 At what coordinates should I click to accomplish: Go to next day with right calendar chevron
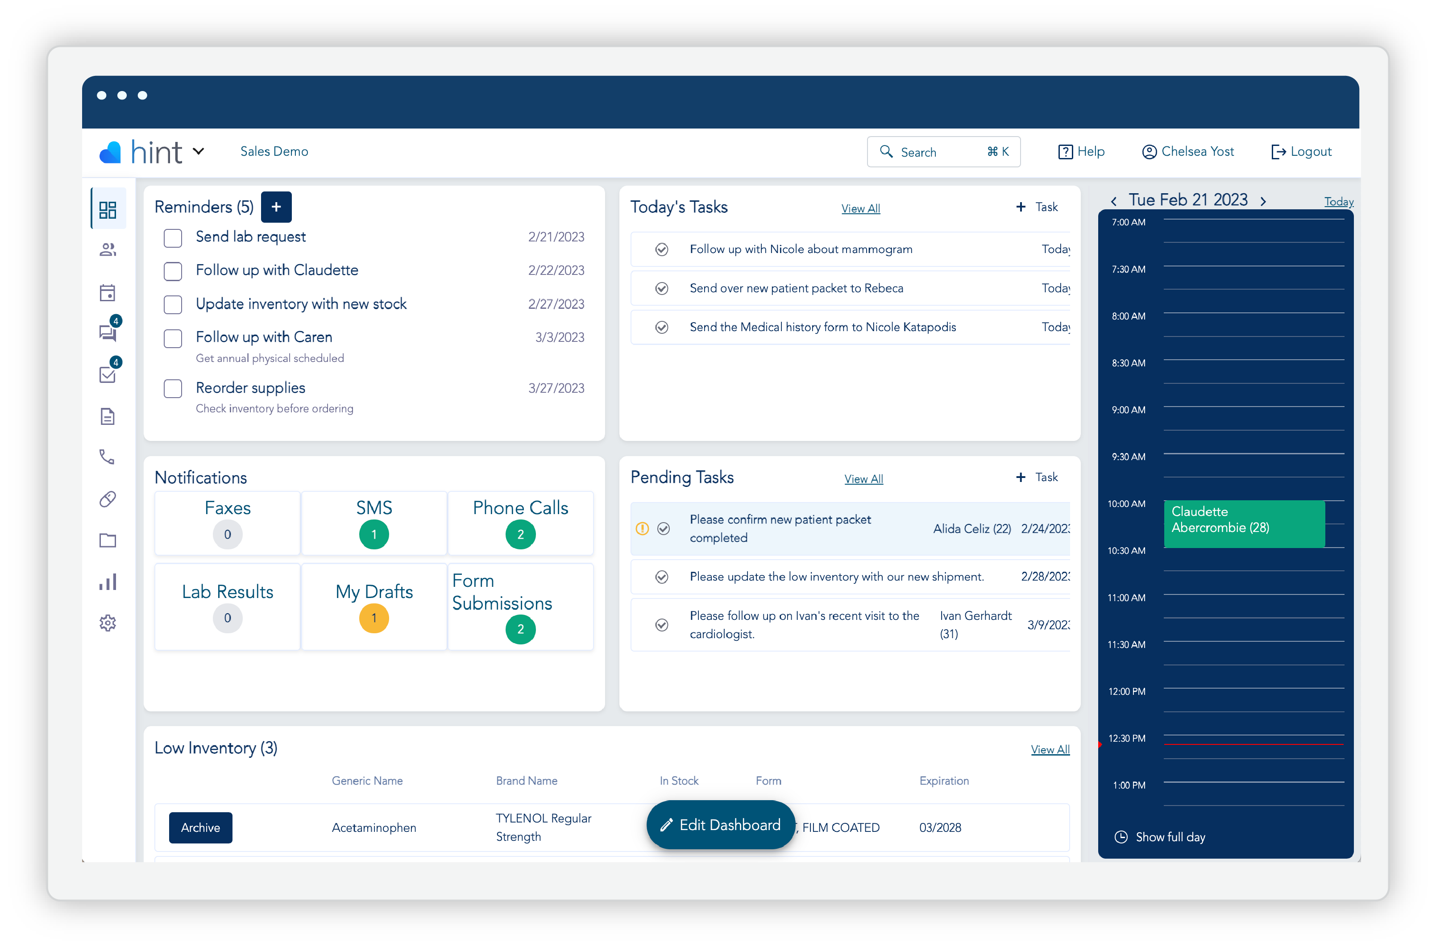(1263, 200)
